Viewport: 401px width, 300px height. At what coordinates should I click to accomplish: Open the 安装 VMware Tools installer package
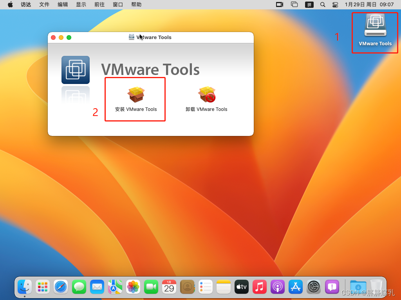point(136,99)
